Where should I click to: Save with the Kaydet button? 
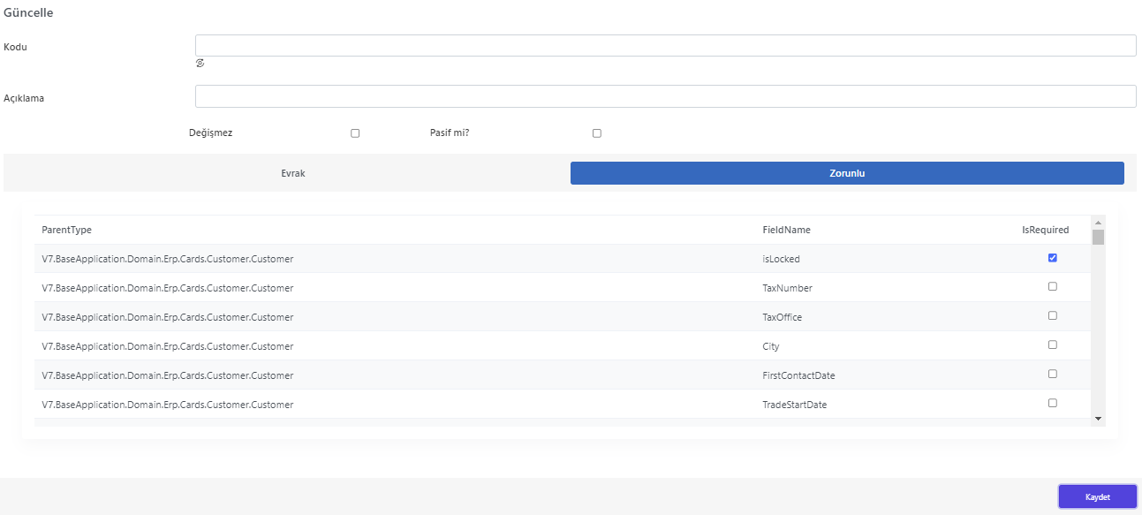pos(1098,497)
